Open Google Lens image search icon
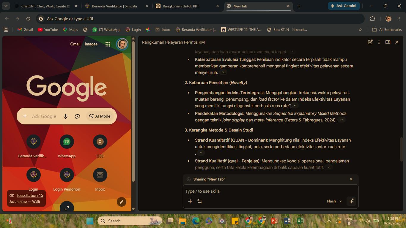 pos(77,116)
